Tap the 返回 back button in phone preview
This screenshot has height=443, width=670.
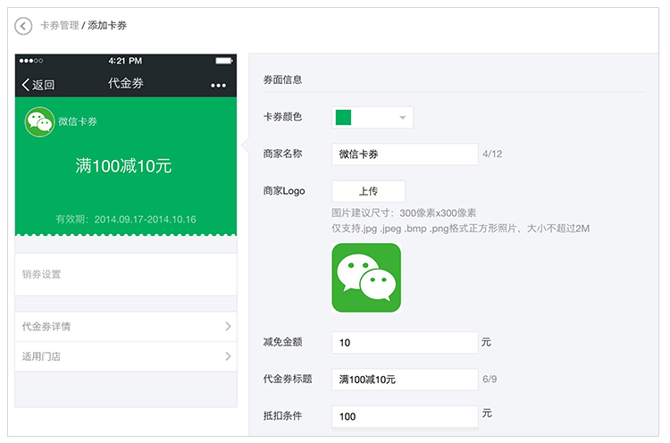click(38, 85)
